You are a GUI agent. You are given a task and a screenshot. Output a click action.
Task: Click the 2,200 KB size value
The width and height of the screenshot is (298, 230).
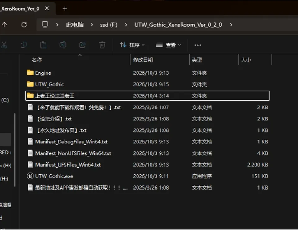pos(258,165)
